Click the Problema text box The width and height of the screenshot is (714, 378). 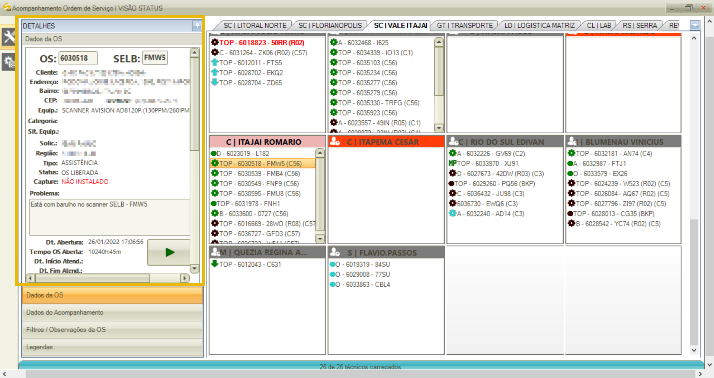109,217
